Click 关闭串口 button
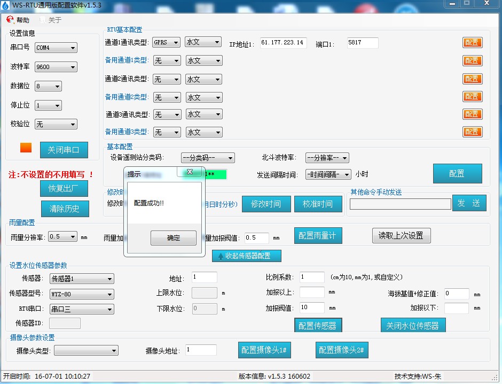This screenshot has width=502, height=384. click(64, 150)
